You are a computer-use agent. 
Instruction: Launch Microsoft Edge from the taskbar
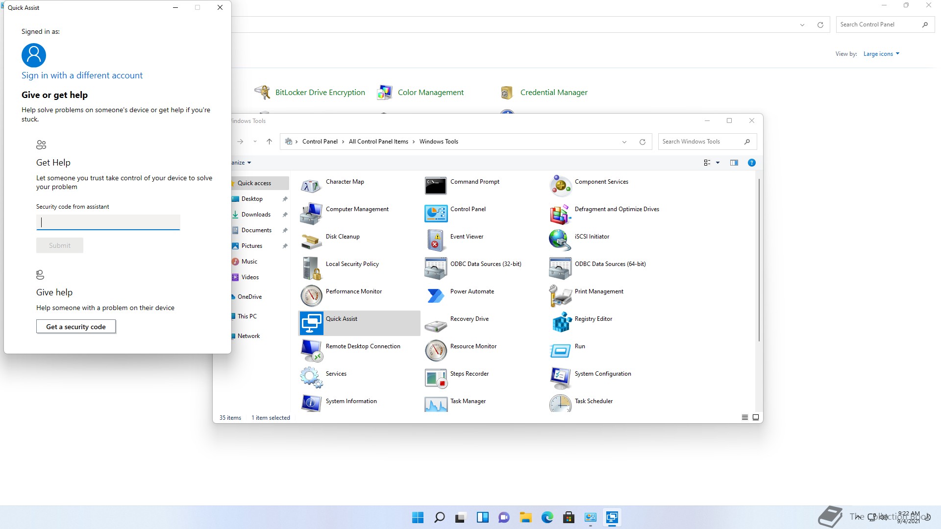coord(547,517)
